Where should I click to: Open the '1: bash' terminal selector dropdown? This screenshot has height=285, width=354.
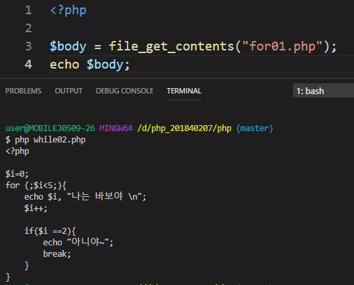(323, 91)
